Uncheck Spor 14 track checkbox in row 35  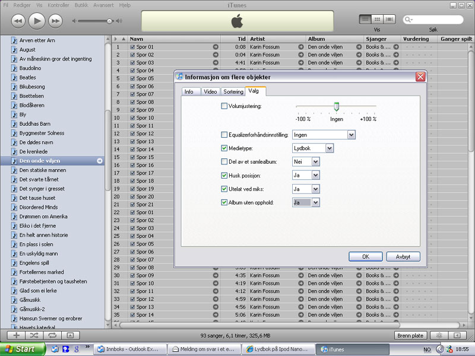(132, 315)
